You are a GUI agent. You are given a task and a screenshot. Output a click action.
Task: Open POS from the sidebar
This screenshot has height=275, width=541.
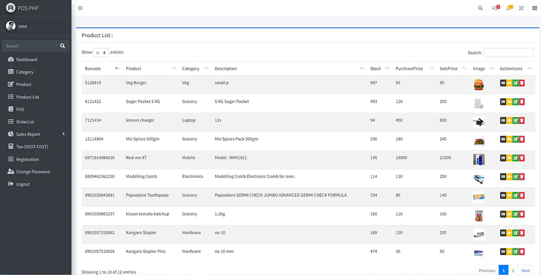click(x=20, y=110)
